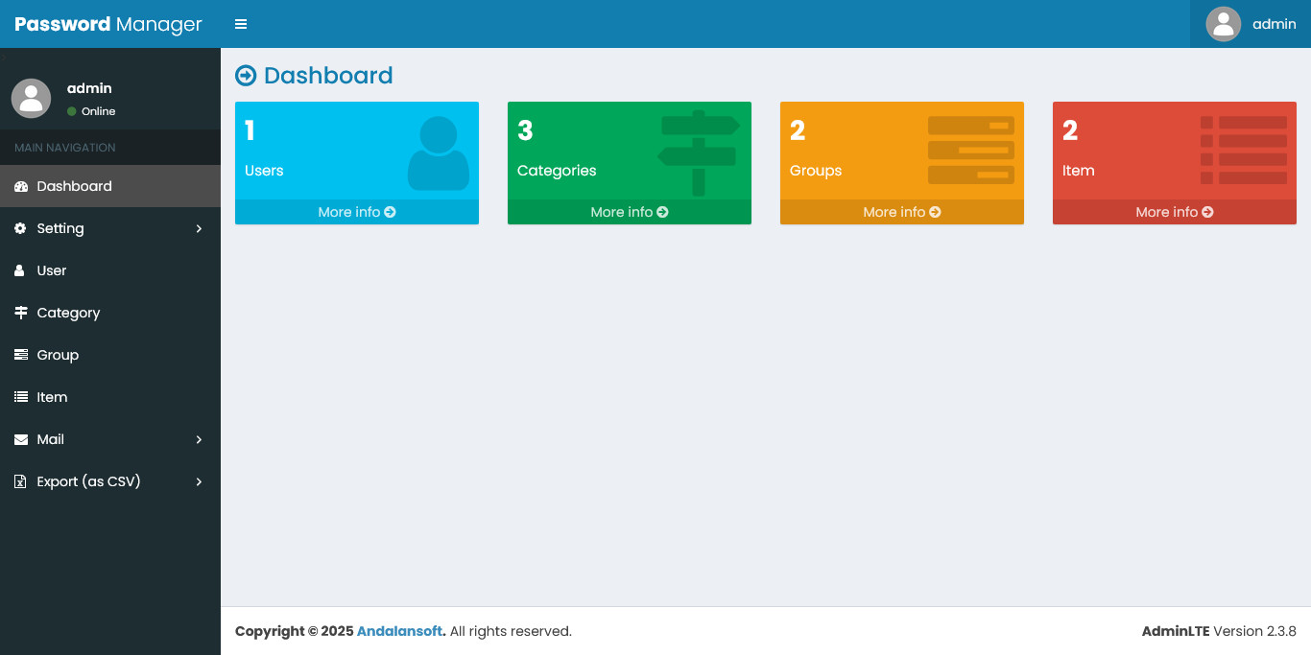Select the Group icon in the navigation

[20, 355]
